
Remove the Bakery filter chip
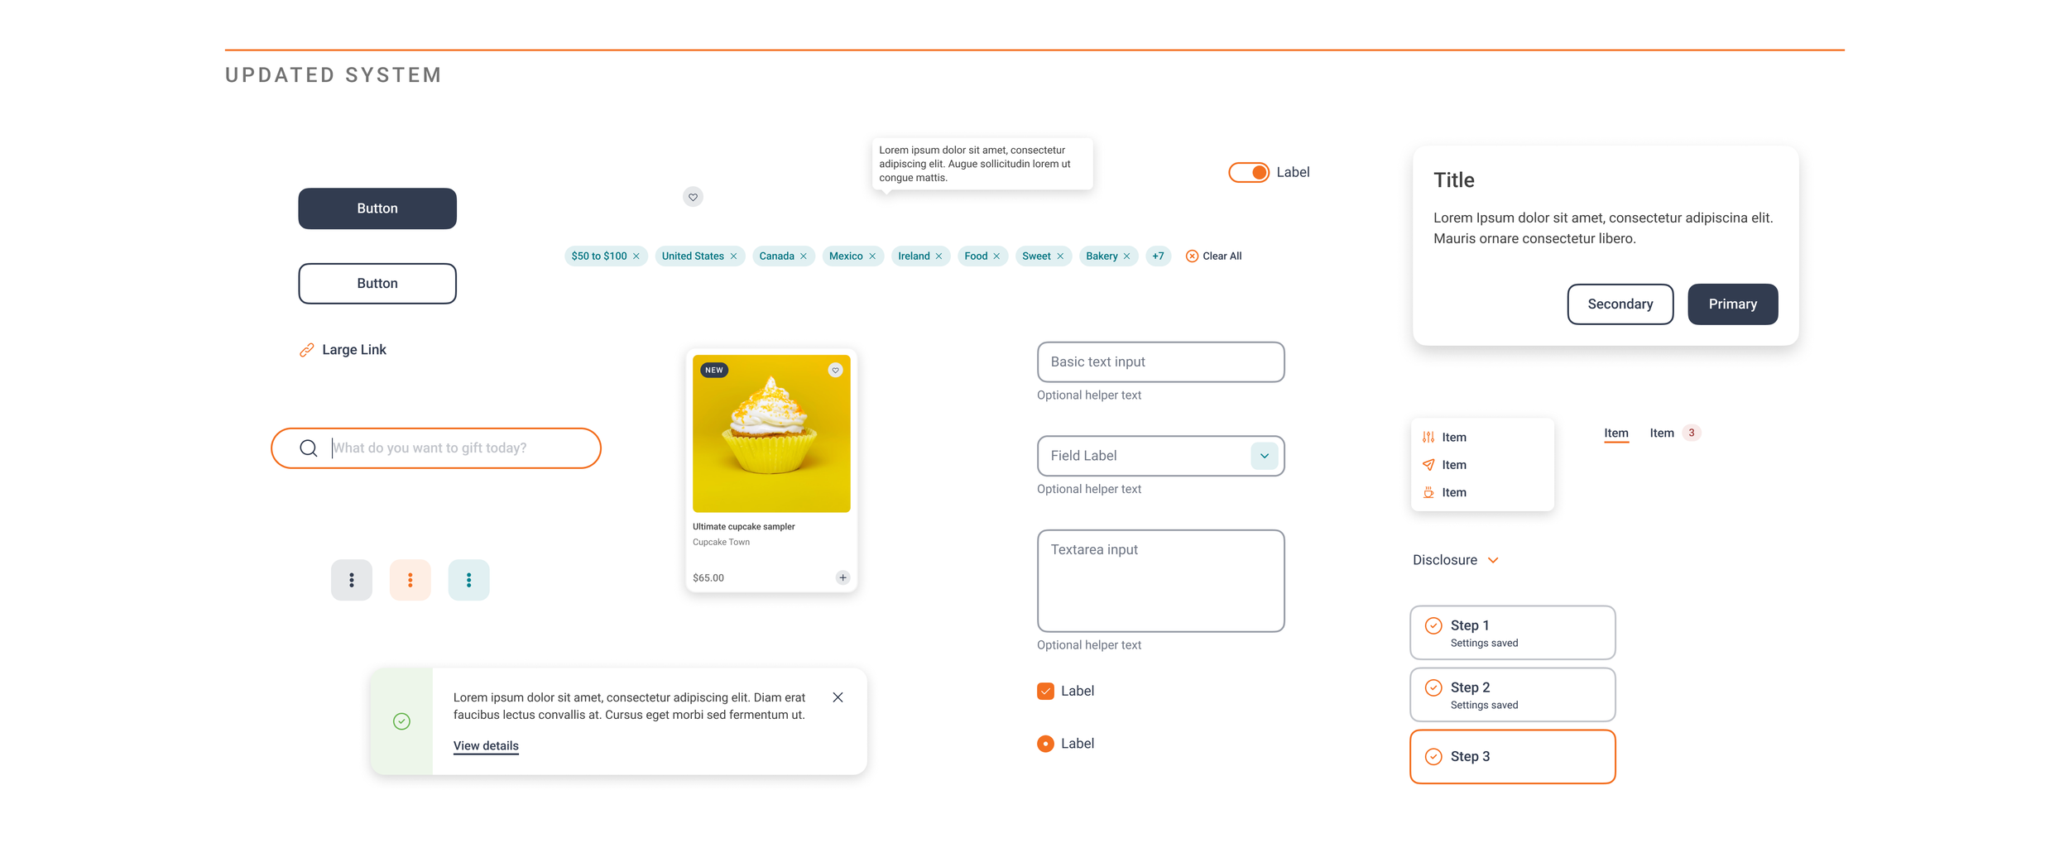click(1126, 256)
